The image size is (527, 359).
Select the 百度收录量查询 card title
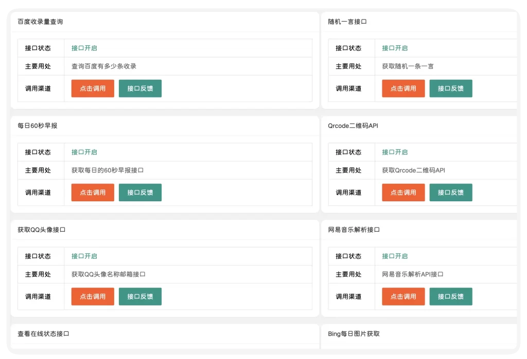(40, 22)
